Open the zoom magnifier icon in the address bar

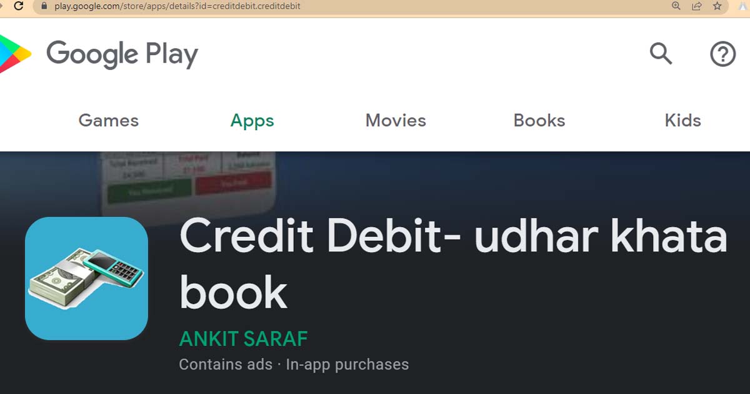tap(676, 6)
